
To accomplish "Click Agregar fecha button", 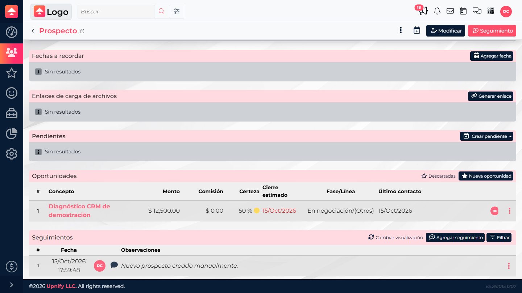I will point(492,56).
